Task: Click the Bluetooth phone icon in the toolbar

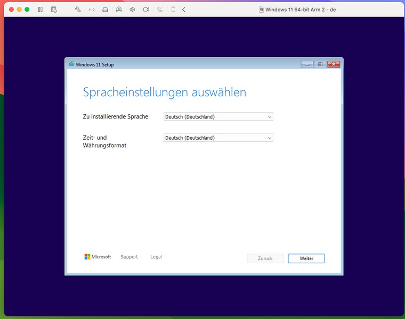Action: tap(160, 10)
